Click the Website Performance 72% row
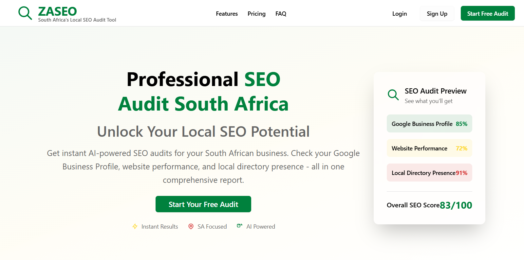Screen dimensions: 524x260 point(429,148)
